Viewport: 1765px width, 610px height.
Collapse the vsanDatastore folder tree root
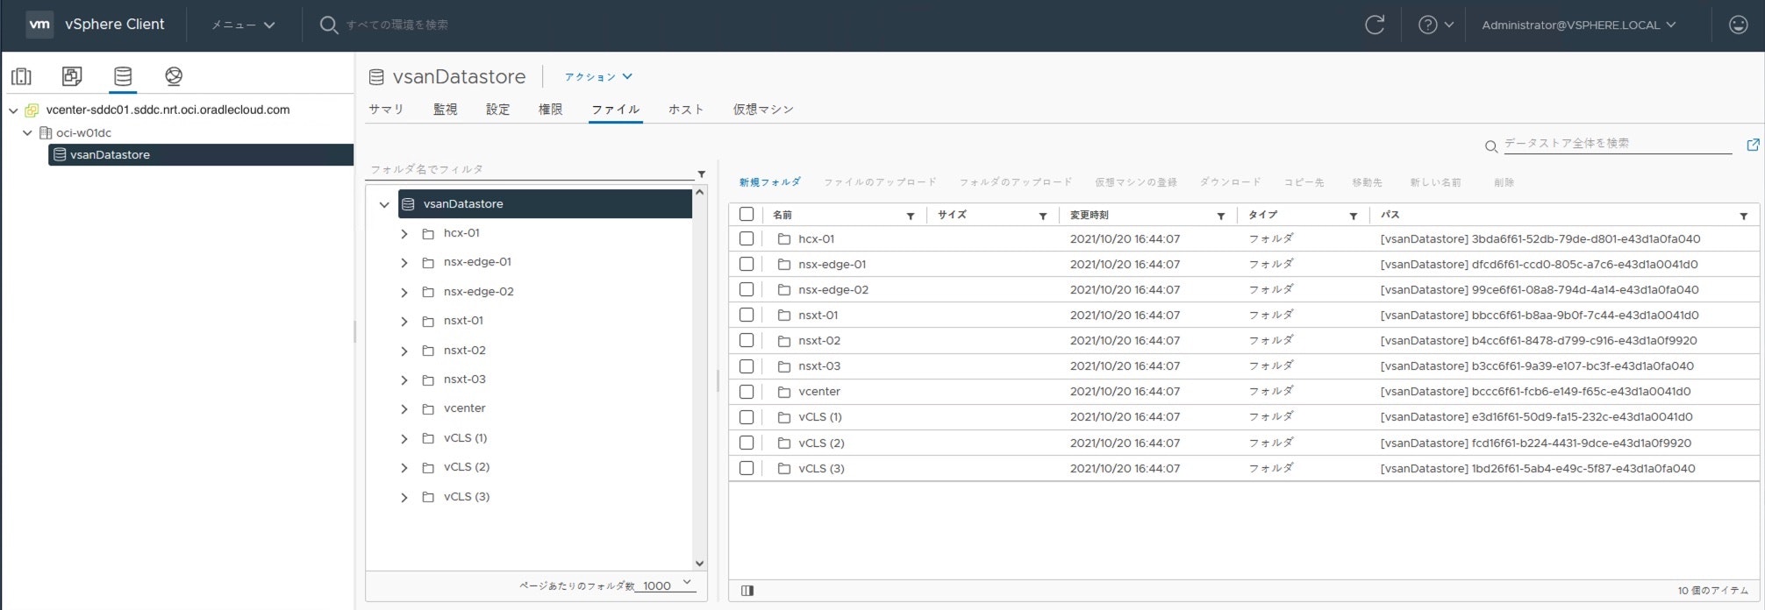[383, 204]
